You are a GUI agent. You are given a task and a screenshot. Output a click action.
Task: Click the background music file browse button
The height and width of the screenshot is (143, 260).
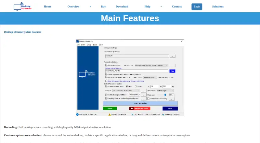tap(144, 95)
